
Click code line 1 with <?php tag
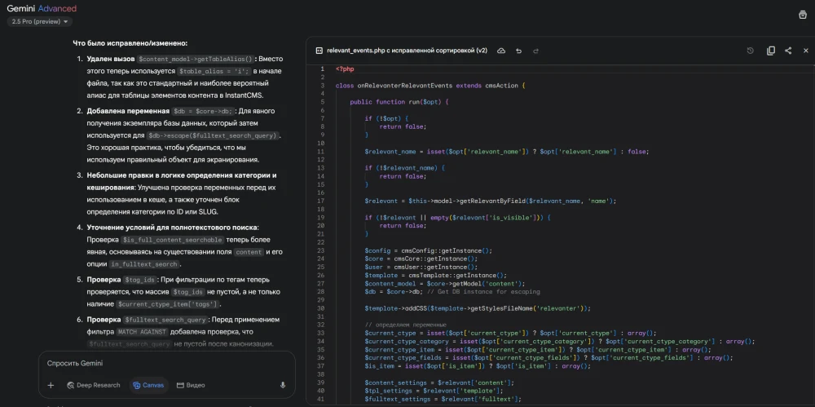[345, 69]
